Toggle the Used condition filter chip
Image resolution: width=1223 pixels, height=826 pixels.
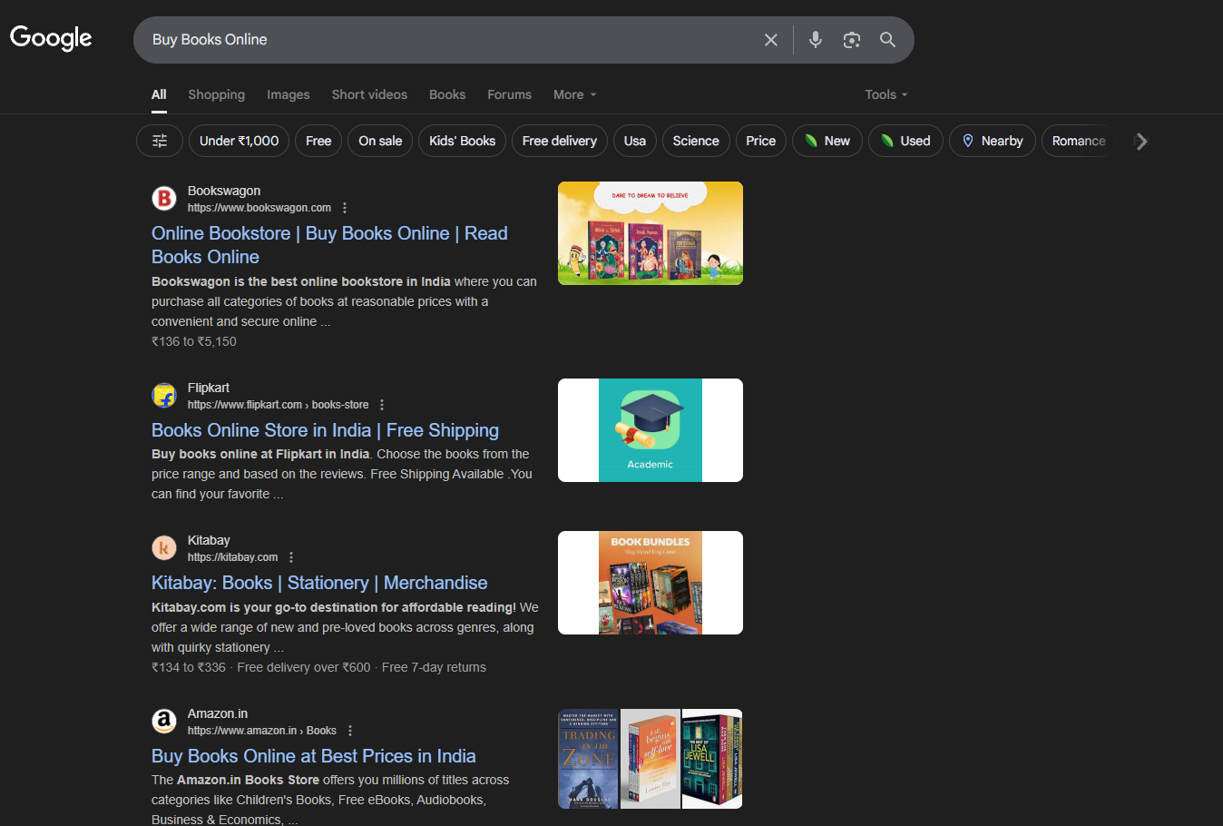click(x=905, y=141)
